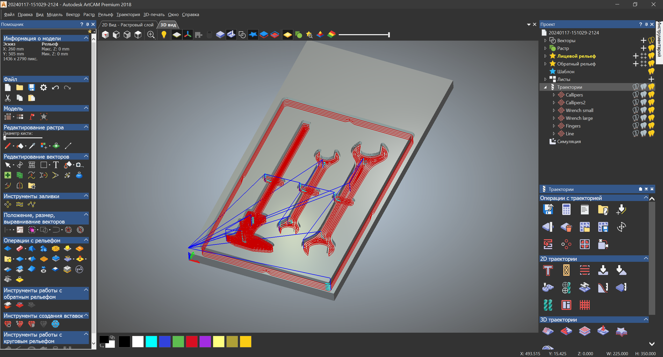Screen dimensions: 663x357
Task: Click the Save floppy disk icon
Action: (x=32, y=88)
